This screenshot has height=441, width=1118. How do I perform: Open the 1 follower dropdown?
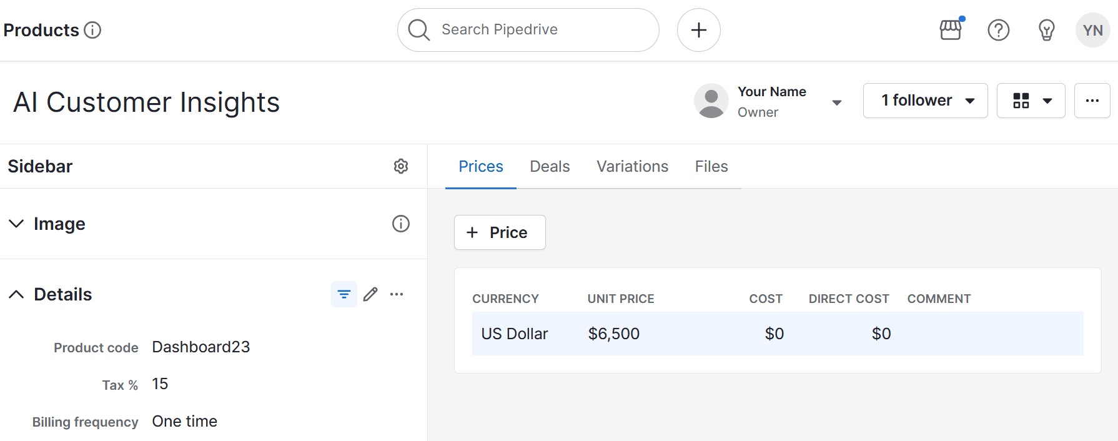[x=926, y=101]
